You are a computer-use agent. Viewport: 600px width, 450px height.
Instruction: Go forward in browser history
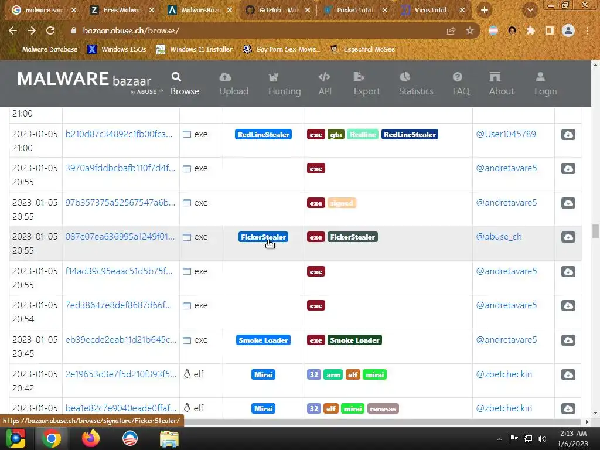(x=32, y=30)
